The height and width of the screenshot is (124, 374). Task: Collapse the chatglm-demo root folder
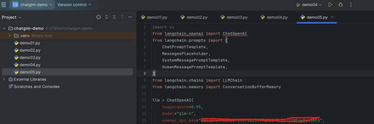tap(4, 28)
